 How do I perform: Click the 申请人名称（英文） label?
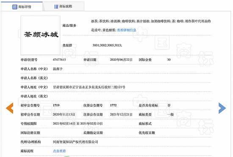pyautogui.click(x=34, y=78)
